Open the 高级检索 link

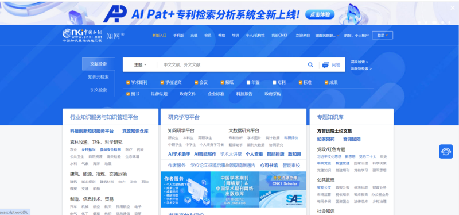coord(360,62)
